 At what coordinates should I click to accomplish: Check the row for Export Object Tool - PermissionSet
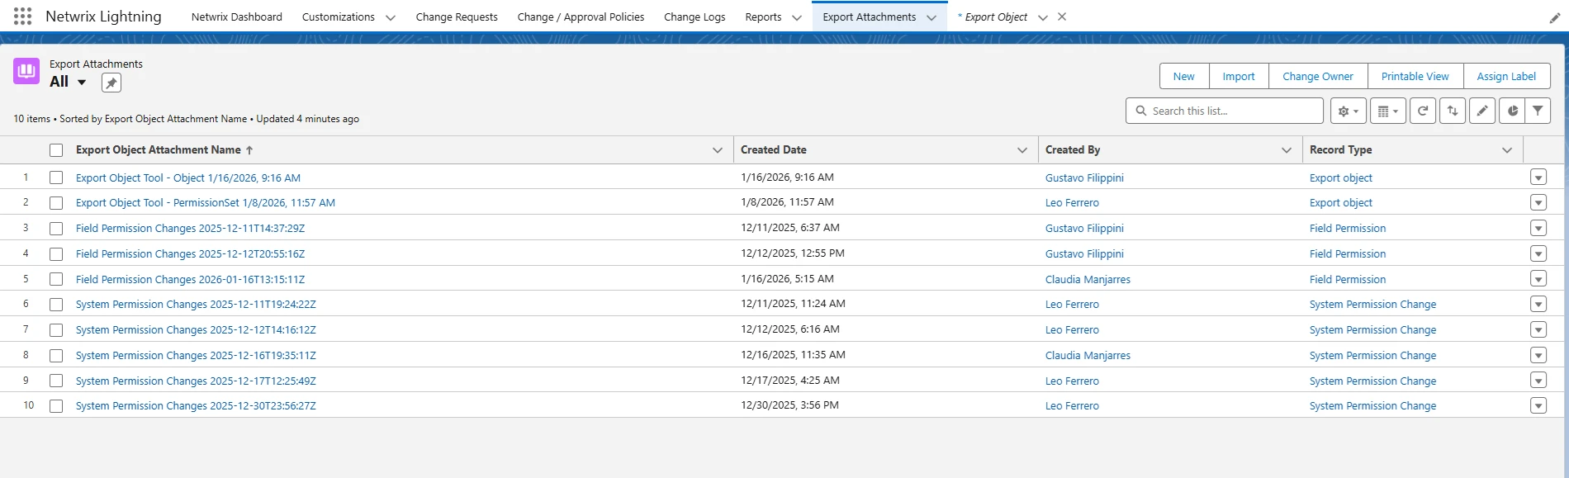56,203
